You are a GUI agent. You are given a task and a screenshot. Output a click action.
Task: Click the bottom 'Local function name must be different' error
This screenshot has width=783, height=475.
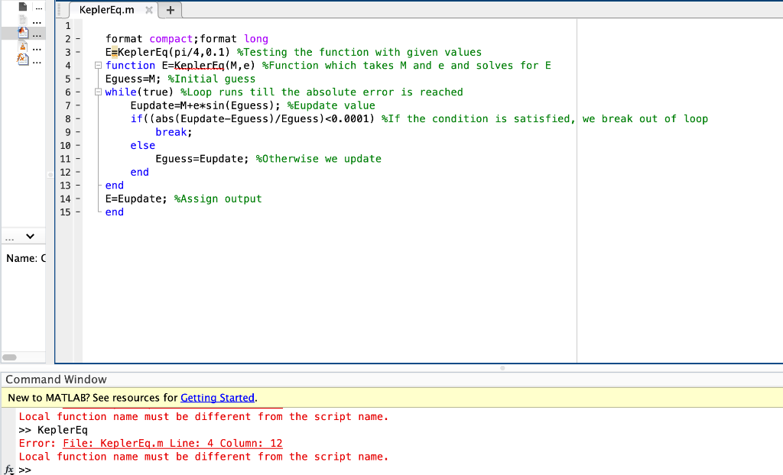(203, 457)
